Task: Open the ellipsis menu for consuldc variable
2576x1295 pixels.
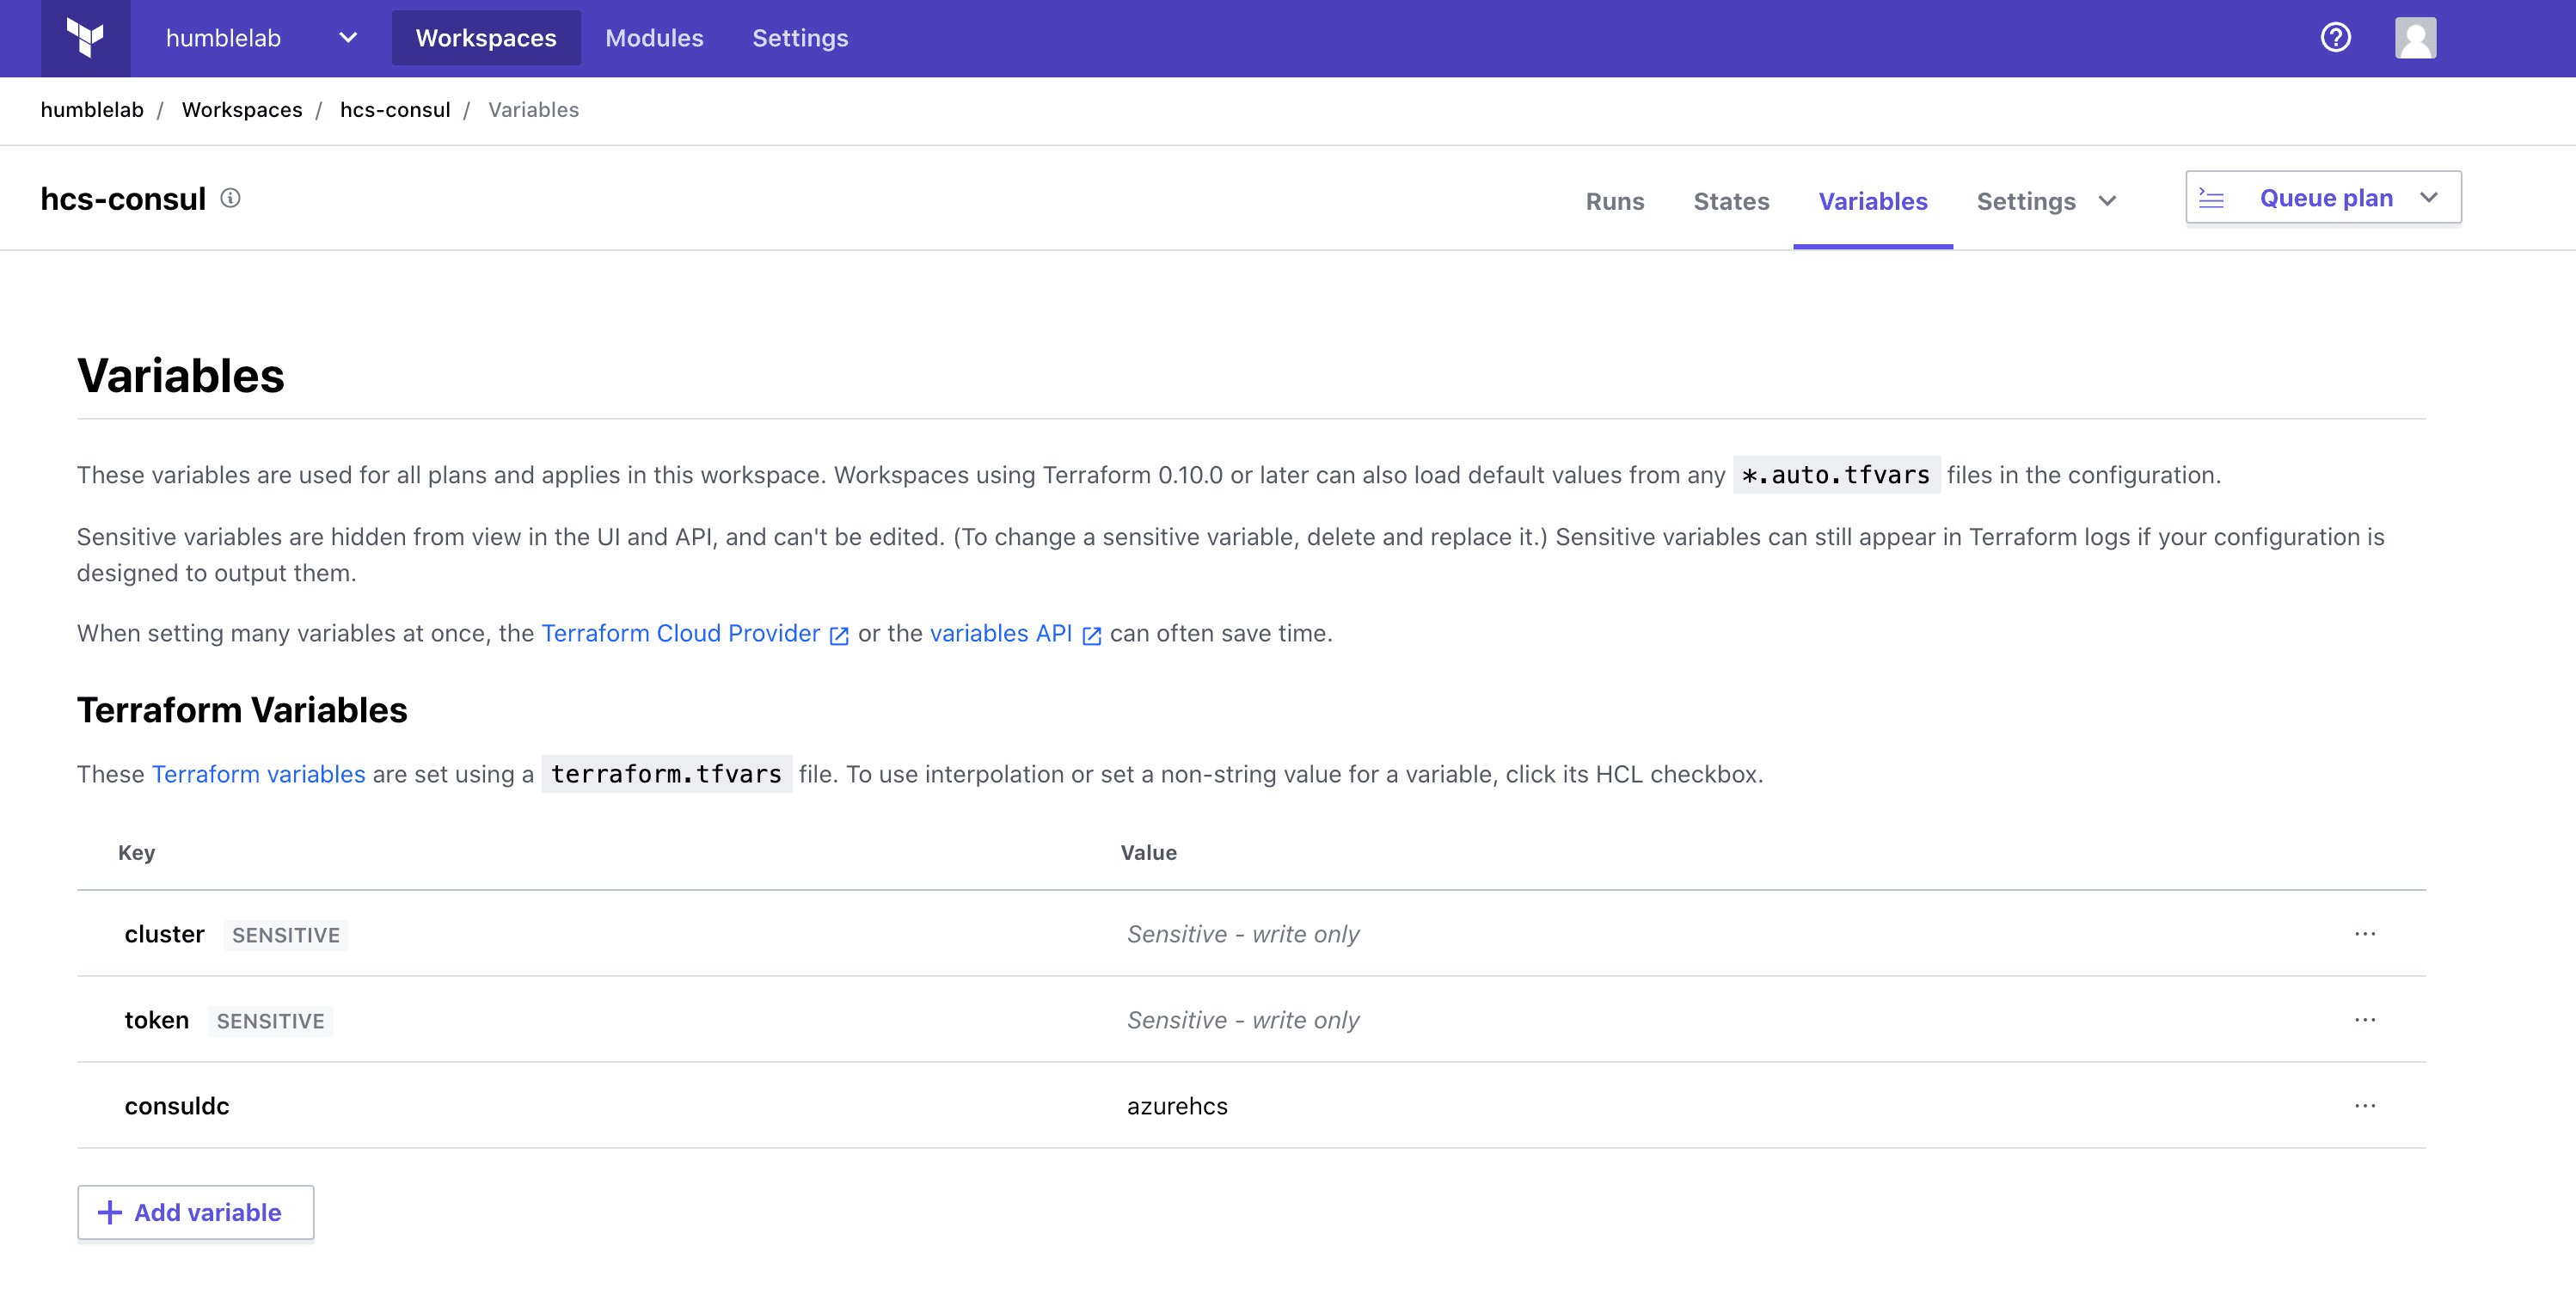Action: point(2364,1106)
